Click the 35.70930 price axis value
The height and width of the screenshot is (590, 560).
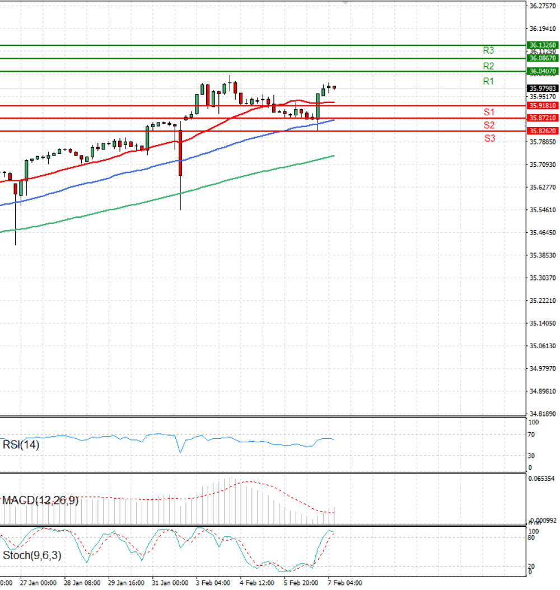[x=543, y=165]
